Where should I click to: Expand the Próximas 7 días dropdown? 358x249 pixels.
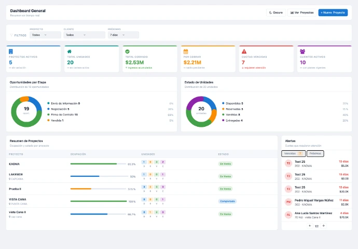(x=123, y=35)
